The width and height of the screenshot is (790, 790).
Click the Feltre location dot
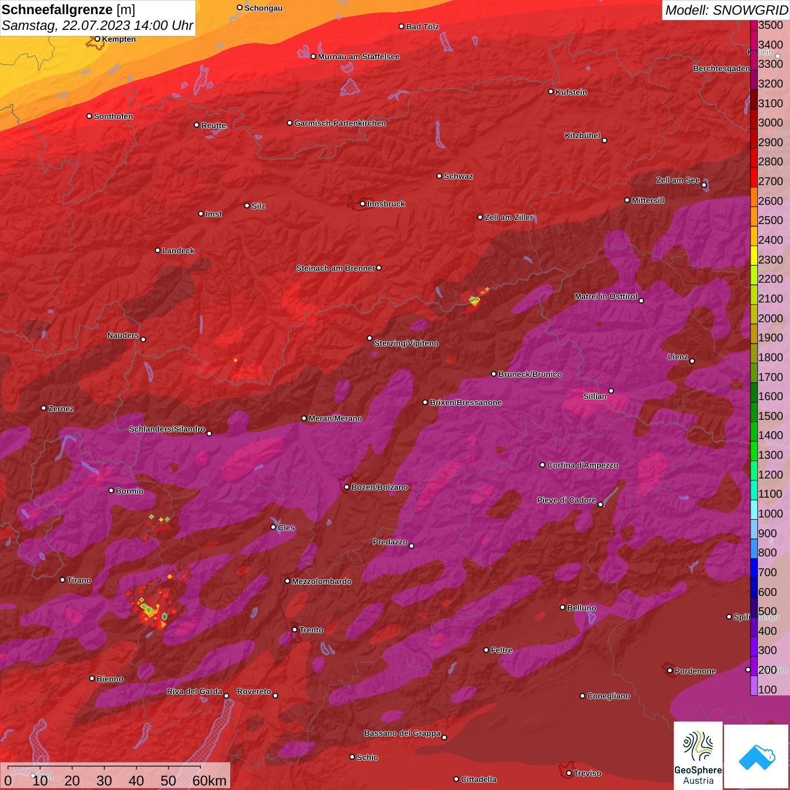click(x=486, y=650)
